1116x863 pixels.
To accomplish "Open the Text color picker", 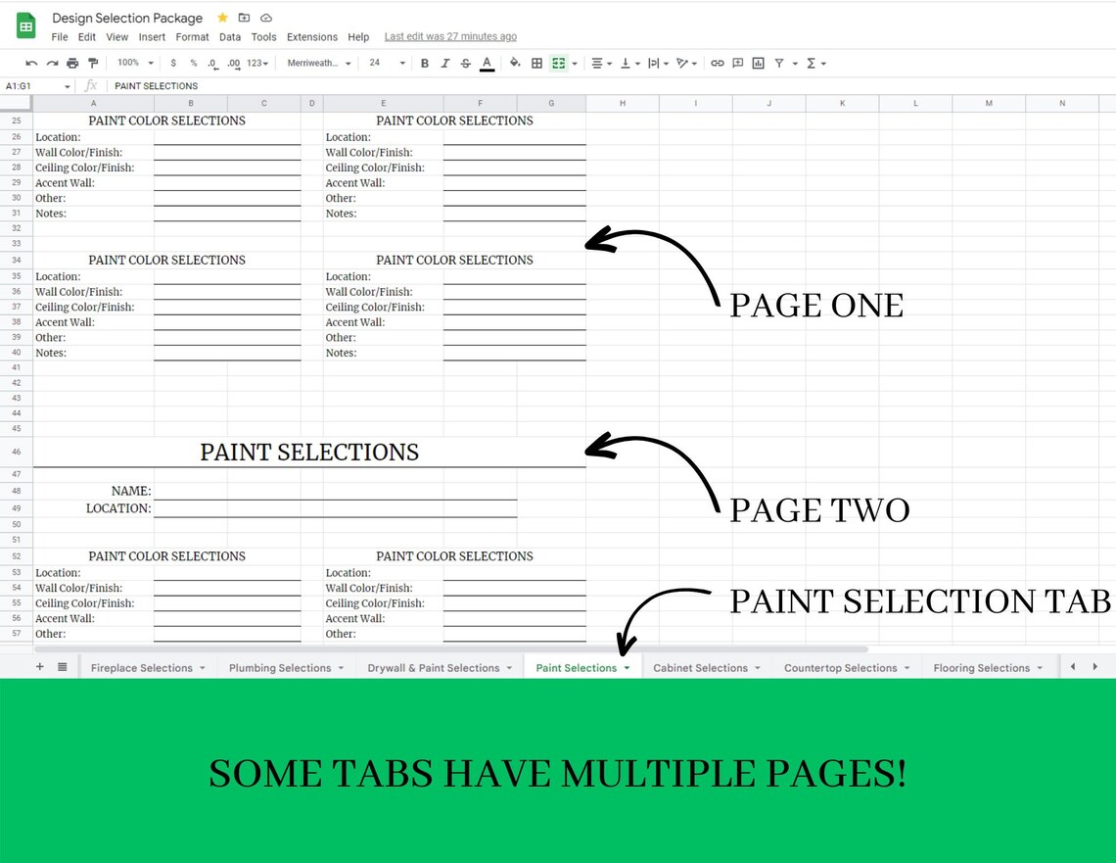I will click(487, 63).
